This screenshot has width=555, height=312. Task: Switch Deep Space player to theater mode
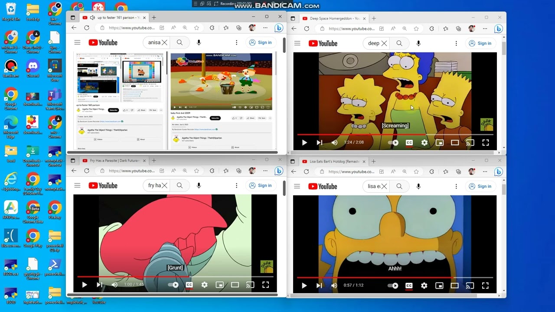[x=455, y=143]
